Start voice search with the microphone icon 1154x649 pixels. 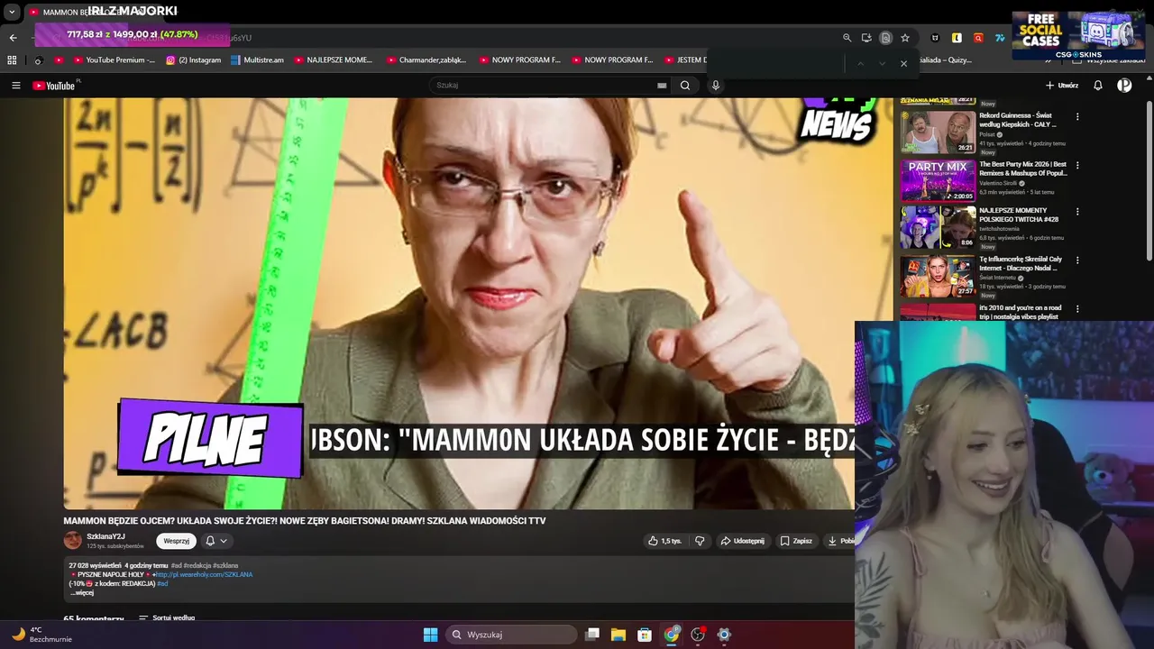pos(716,86)
